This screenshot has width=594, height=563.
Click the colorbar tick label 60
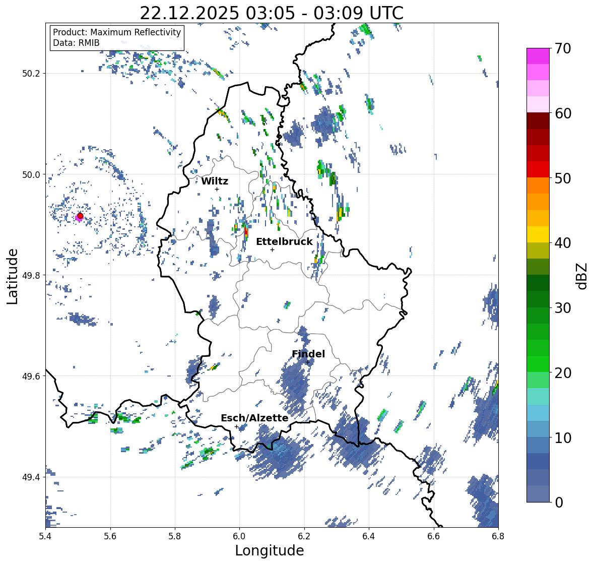[563, 113]
